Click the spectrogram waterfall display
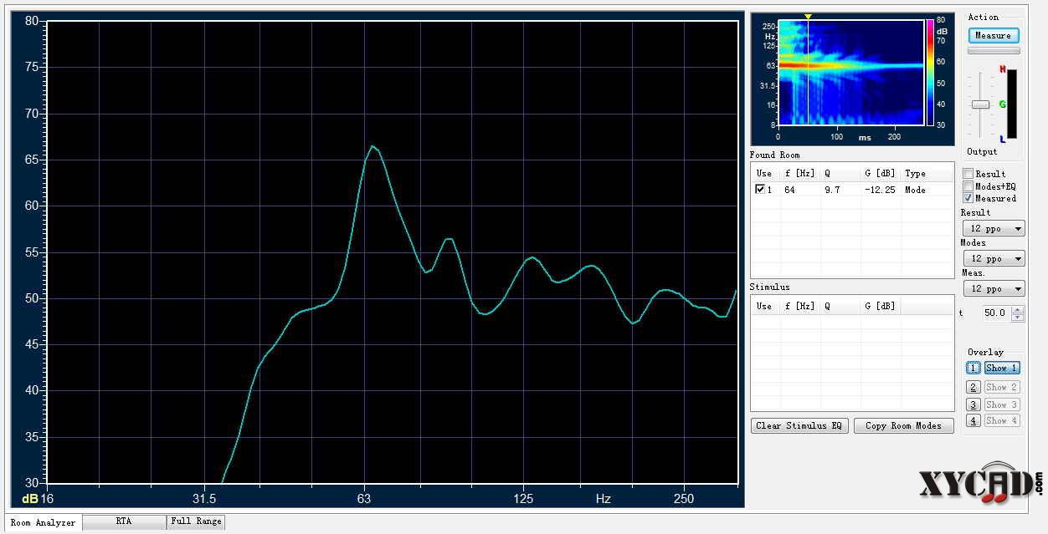 (x=851, y=74)
